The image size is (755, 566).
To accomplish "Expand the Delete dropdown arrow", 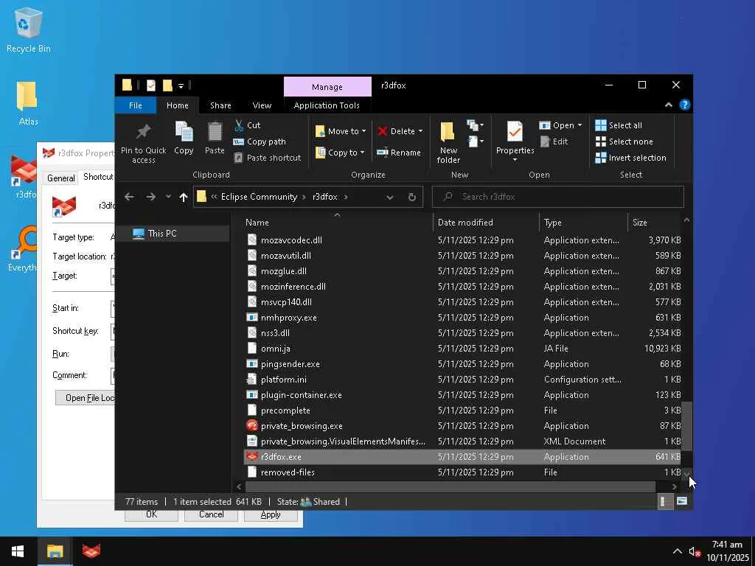I will [420, 131].
